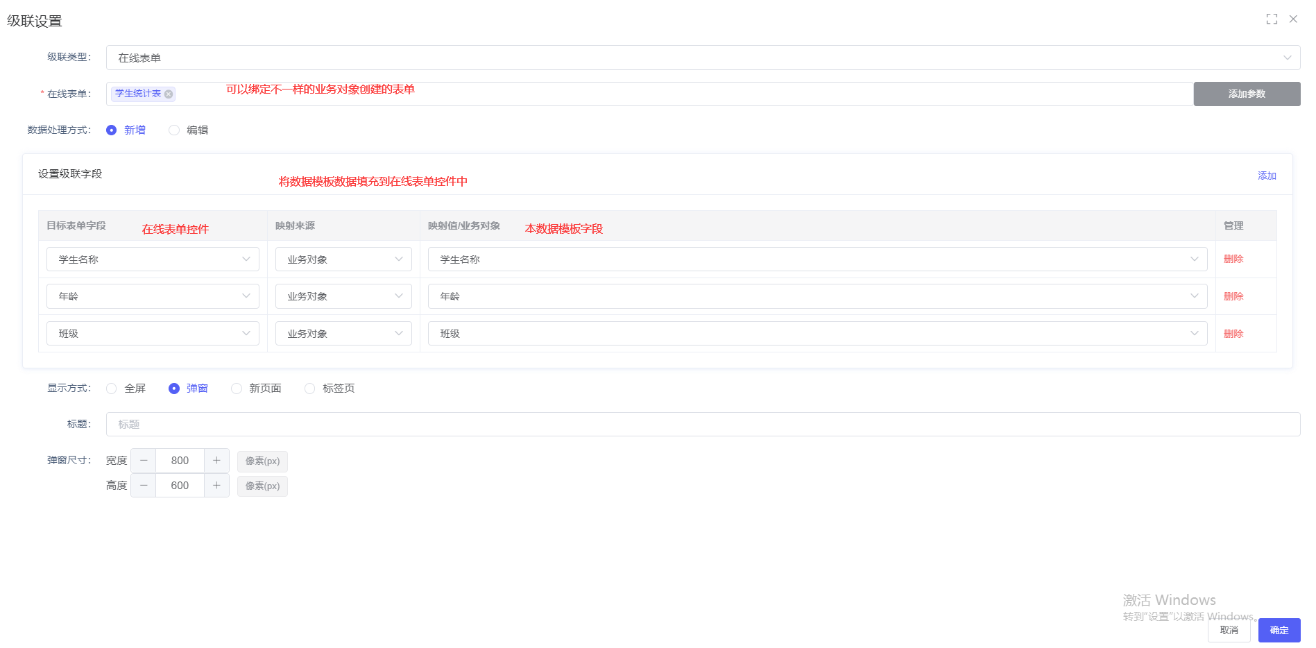1316x648 pixels.
Task: Expand the 班级 mapping value dropdown
Action: [x=817, y=334]
